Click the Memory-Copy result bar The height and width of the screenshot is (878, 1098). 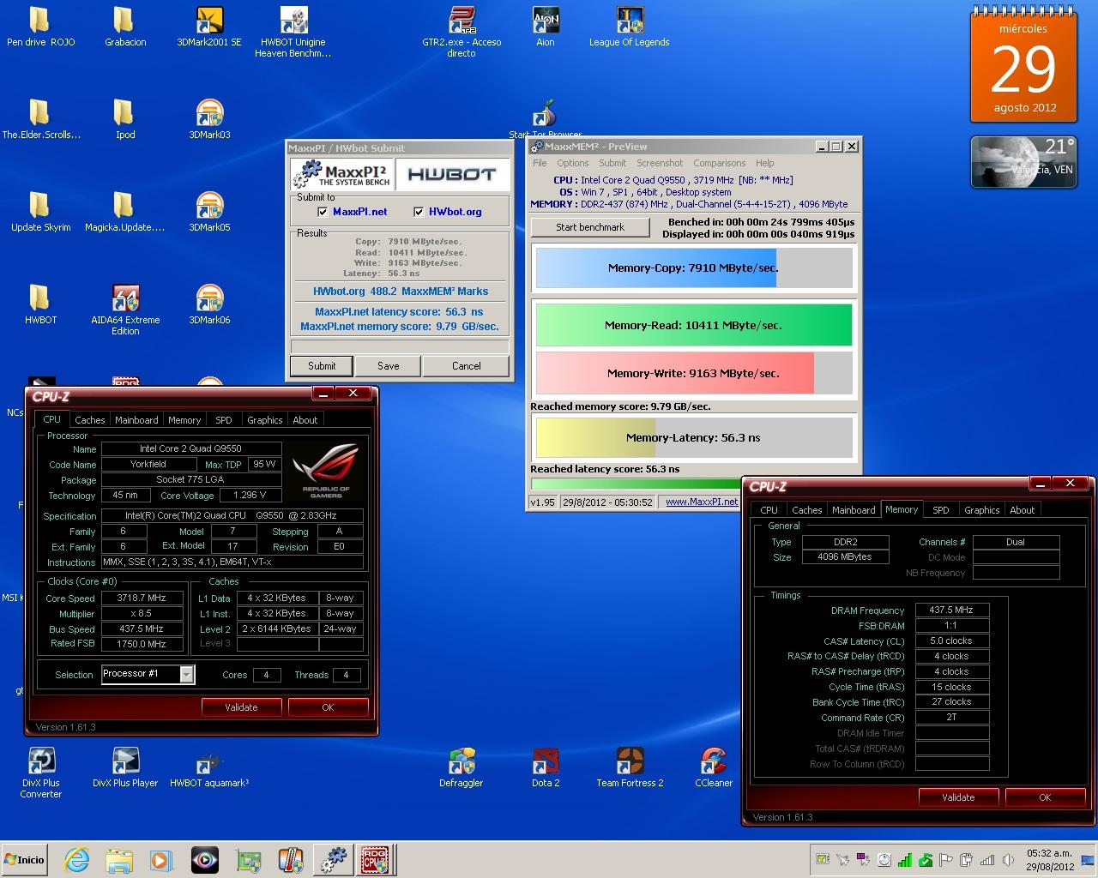click(694, 268)
